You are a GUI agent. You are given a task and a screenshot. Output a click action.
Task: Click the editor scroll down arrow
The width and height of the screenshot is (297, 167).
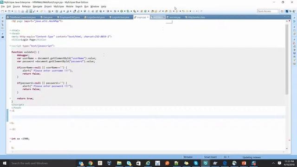(x=287, y=148)
